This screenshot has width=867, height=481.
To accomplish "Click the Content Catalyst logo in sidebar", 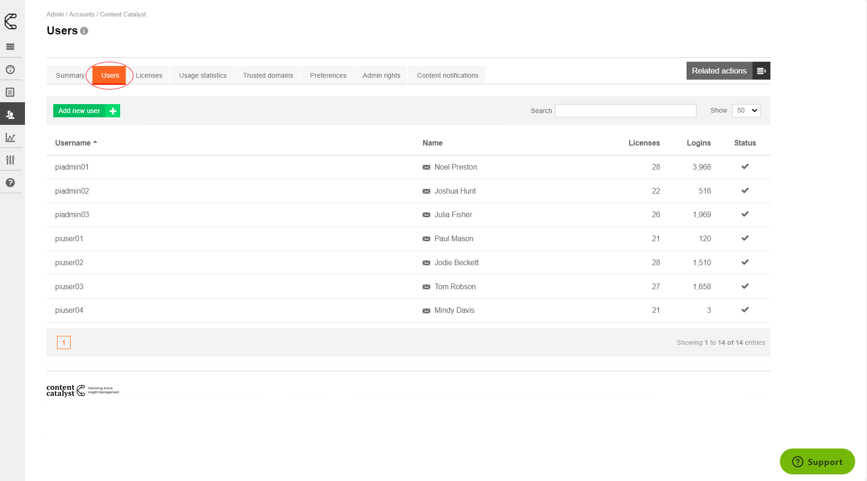I will click(10, 21).
